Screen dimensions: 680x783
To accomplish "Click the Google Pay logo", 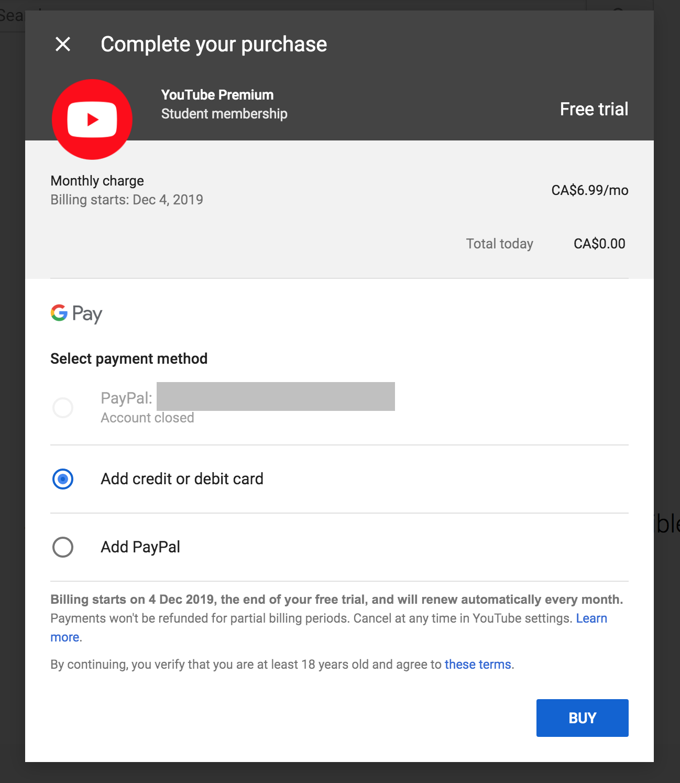I will (x=76, y=313).
